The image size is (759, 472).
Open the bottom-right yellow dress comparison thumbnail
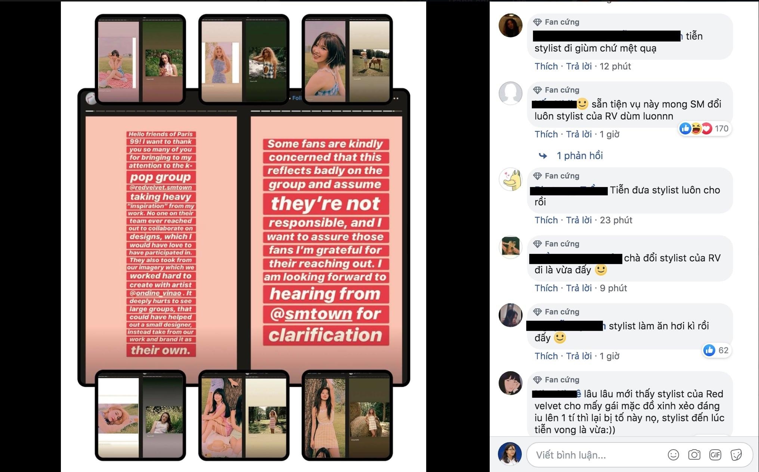click(347, 415)
